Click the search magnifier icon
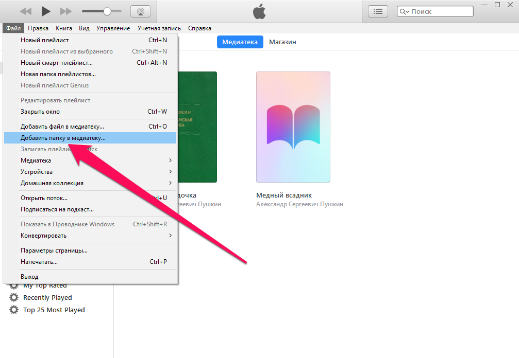The width and height of the screenshot is (519, 358). pos(405,11)
